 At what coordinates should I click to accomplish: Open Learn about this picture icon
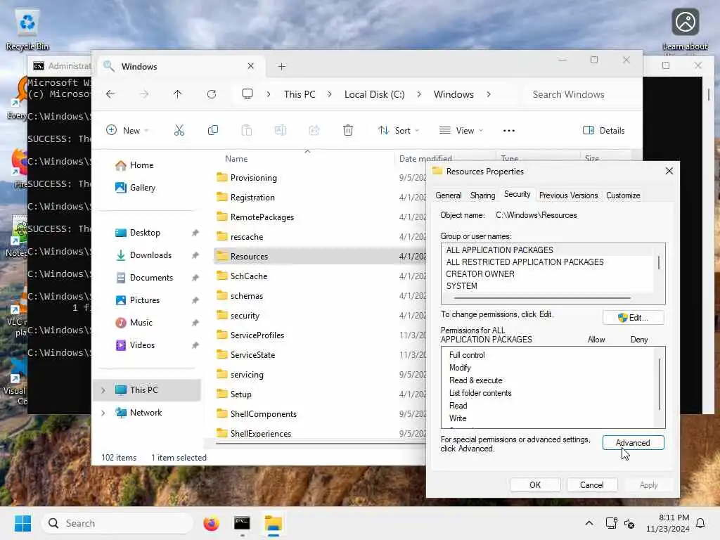point(685,30)
